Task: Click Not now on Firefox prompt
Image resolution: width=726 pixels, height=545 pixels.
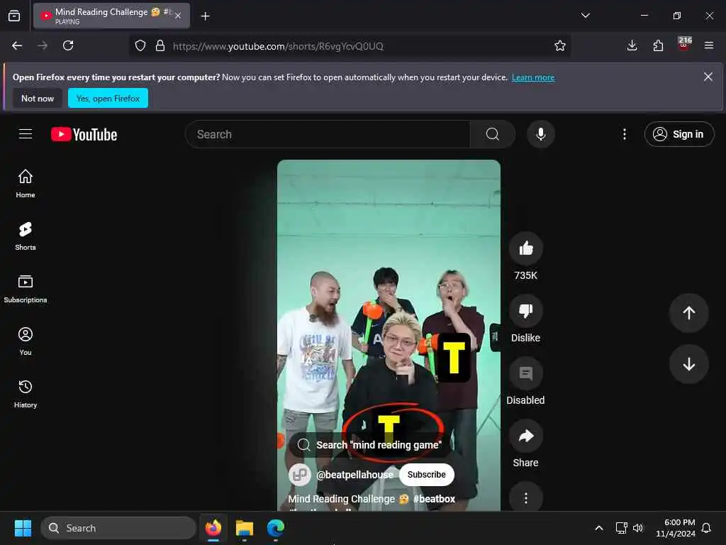Action: tap(38, 98)
